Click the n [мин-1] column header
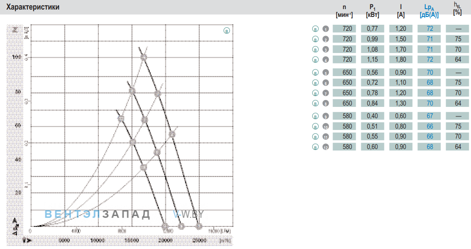This screenshot has width=471, height=249. [x=344, y=11]
